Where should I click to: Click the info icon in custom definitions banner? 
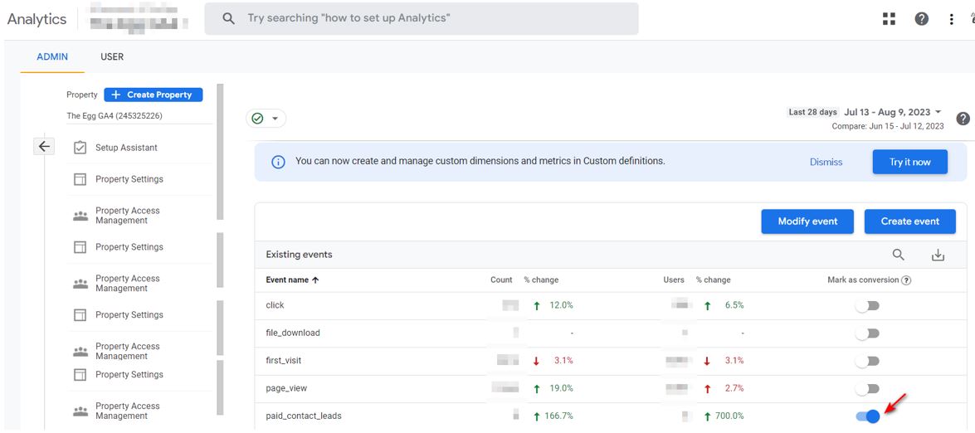[278, 162]
